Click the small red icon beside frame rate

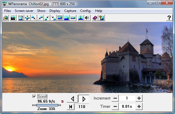tap(63, 101)
